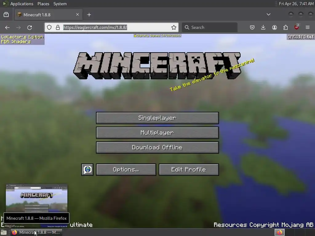Open Edit Profile screen

(189, 170)
